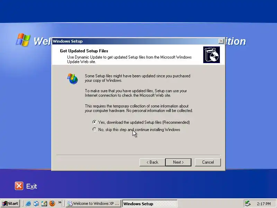Click the Next button
This screenshot has height=208, width=277.
[178, 162]
